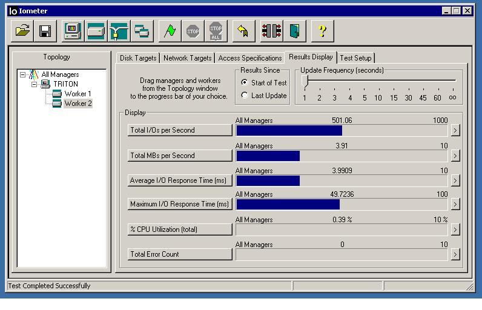The width and height of the screenshot is (482, 310).
Task: Click Average I/O Response Time (ms) button
Action: (180, 180)
